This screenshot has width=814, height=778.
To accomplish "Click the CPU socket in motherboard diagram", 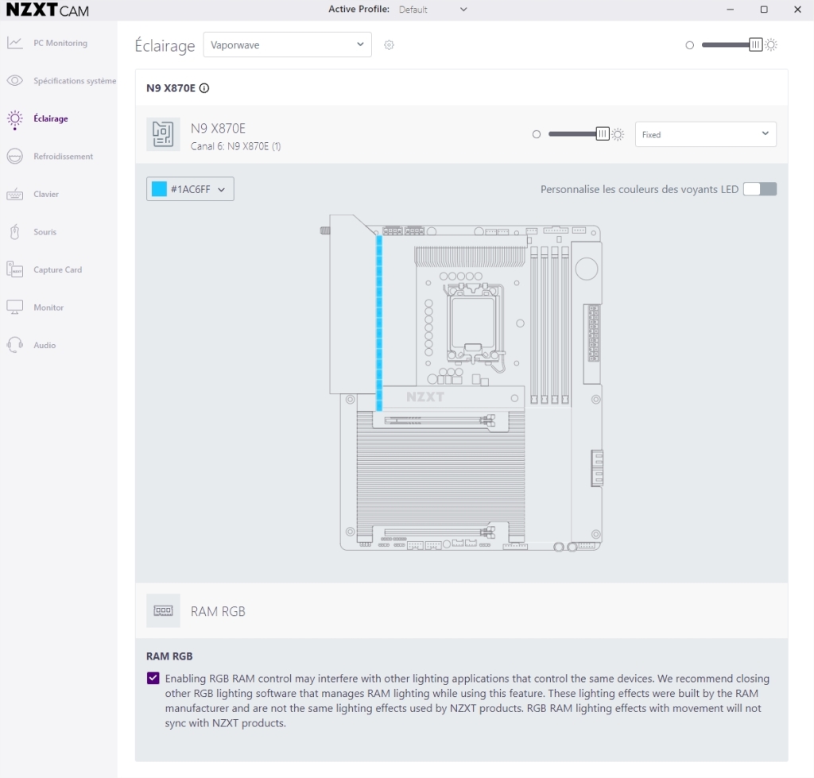I will tap(473, 323).
